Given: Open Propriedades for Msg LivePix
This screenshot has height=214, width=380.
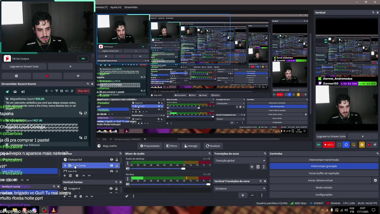Looking at the screenshot, I should (x=150, y=146).
